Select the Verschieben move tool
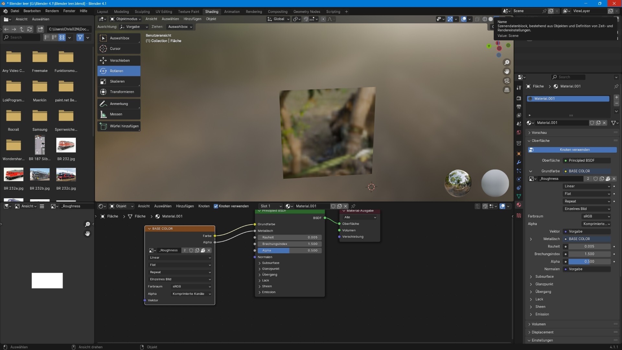 click(119, 61)
